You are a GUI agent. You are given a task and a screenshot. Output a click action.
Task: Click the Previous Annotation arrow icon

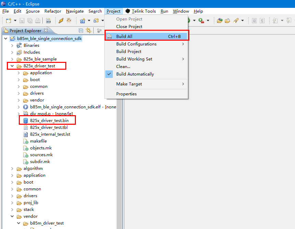[289, 21]
